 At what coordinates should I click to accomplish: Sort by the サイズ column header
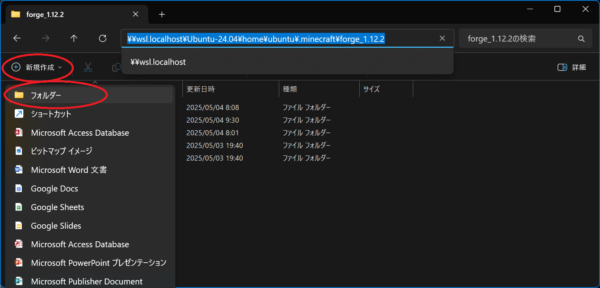point(386,89)
